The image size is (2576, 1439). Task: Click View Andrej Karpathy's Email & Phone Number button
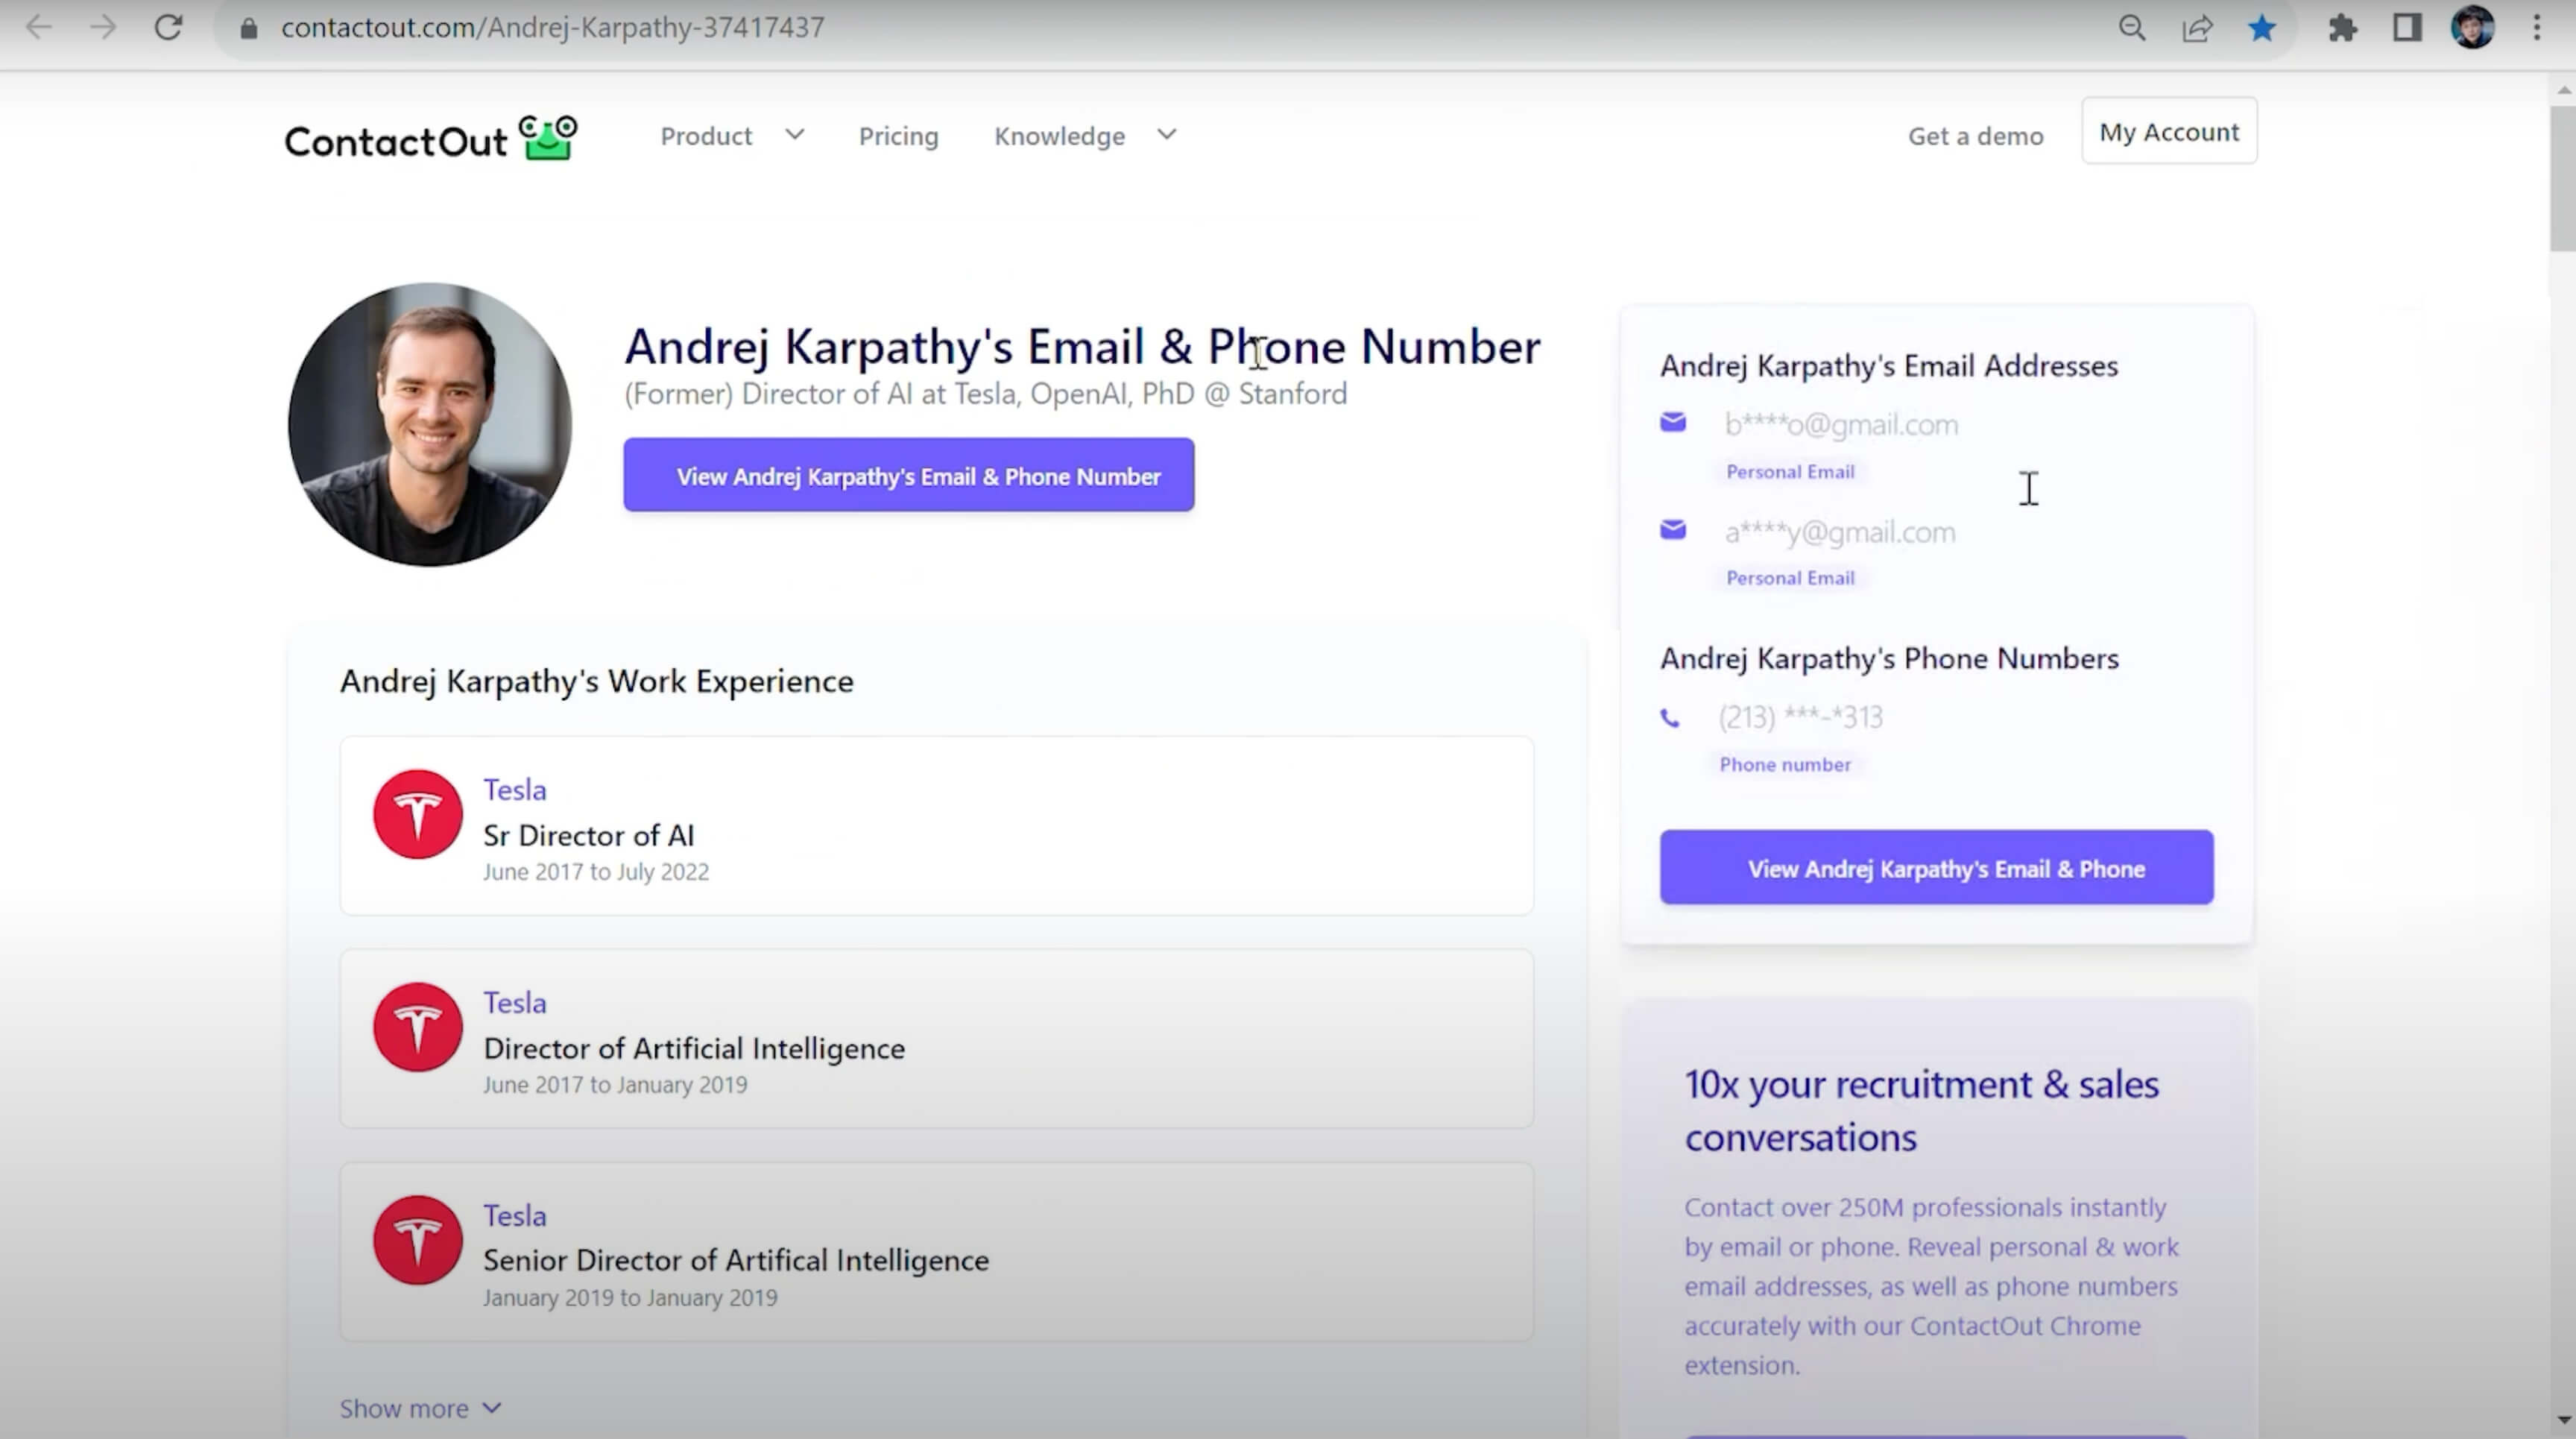coord(908,476)
